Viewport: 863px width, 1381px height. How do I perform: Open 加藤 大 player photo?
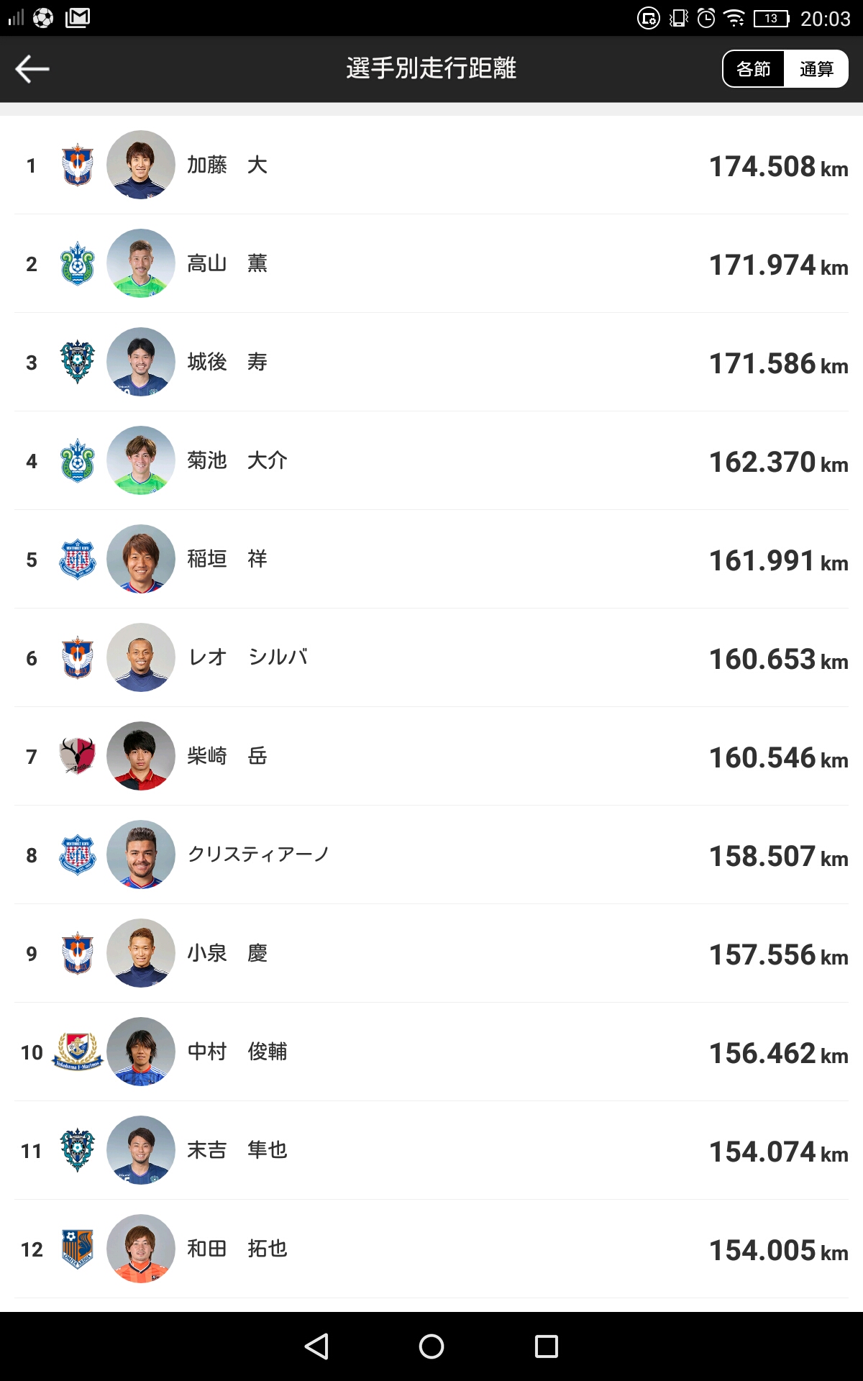pyautogui.click(x=141, y=165)
